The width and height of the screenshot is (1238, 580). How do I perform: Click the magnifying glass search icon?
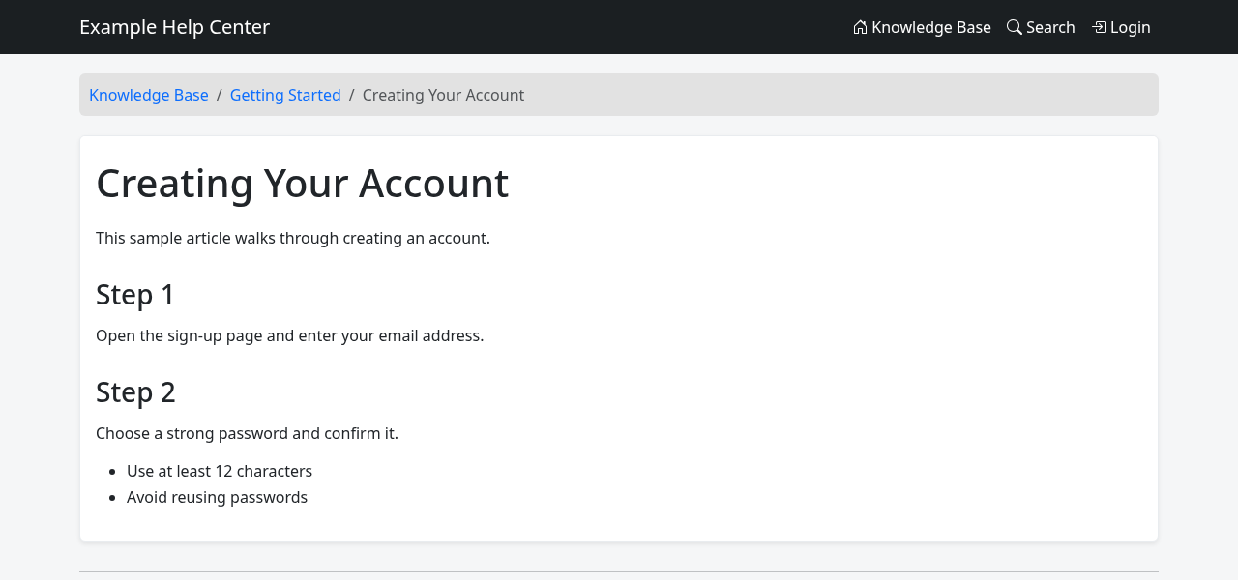pos(1015,27)
